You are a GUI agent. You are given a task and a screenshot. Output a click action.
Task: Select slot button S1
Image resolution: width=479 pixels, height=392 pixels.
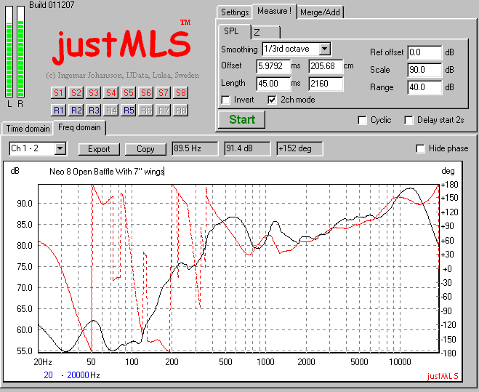click(58, 92)
